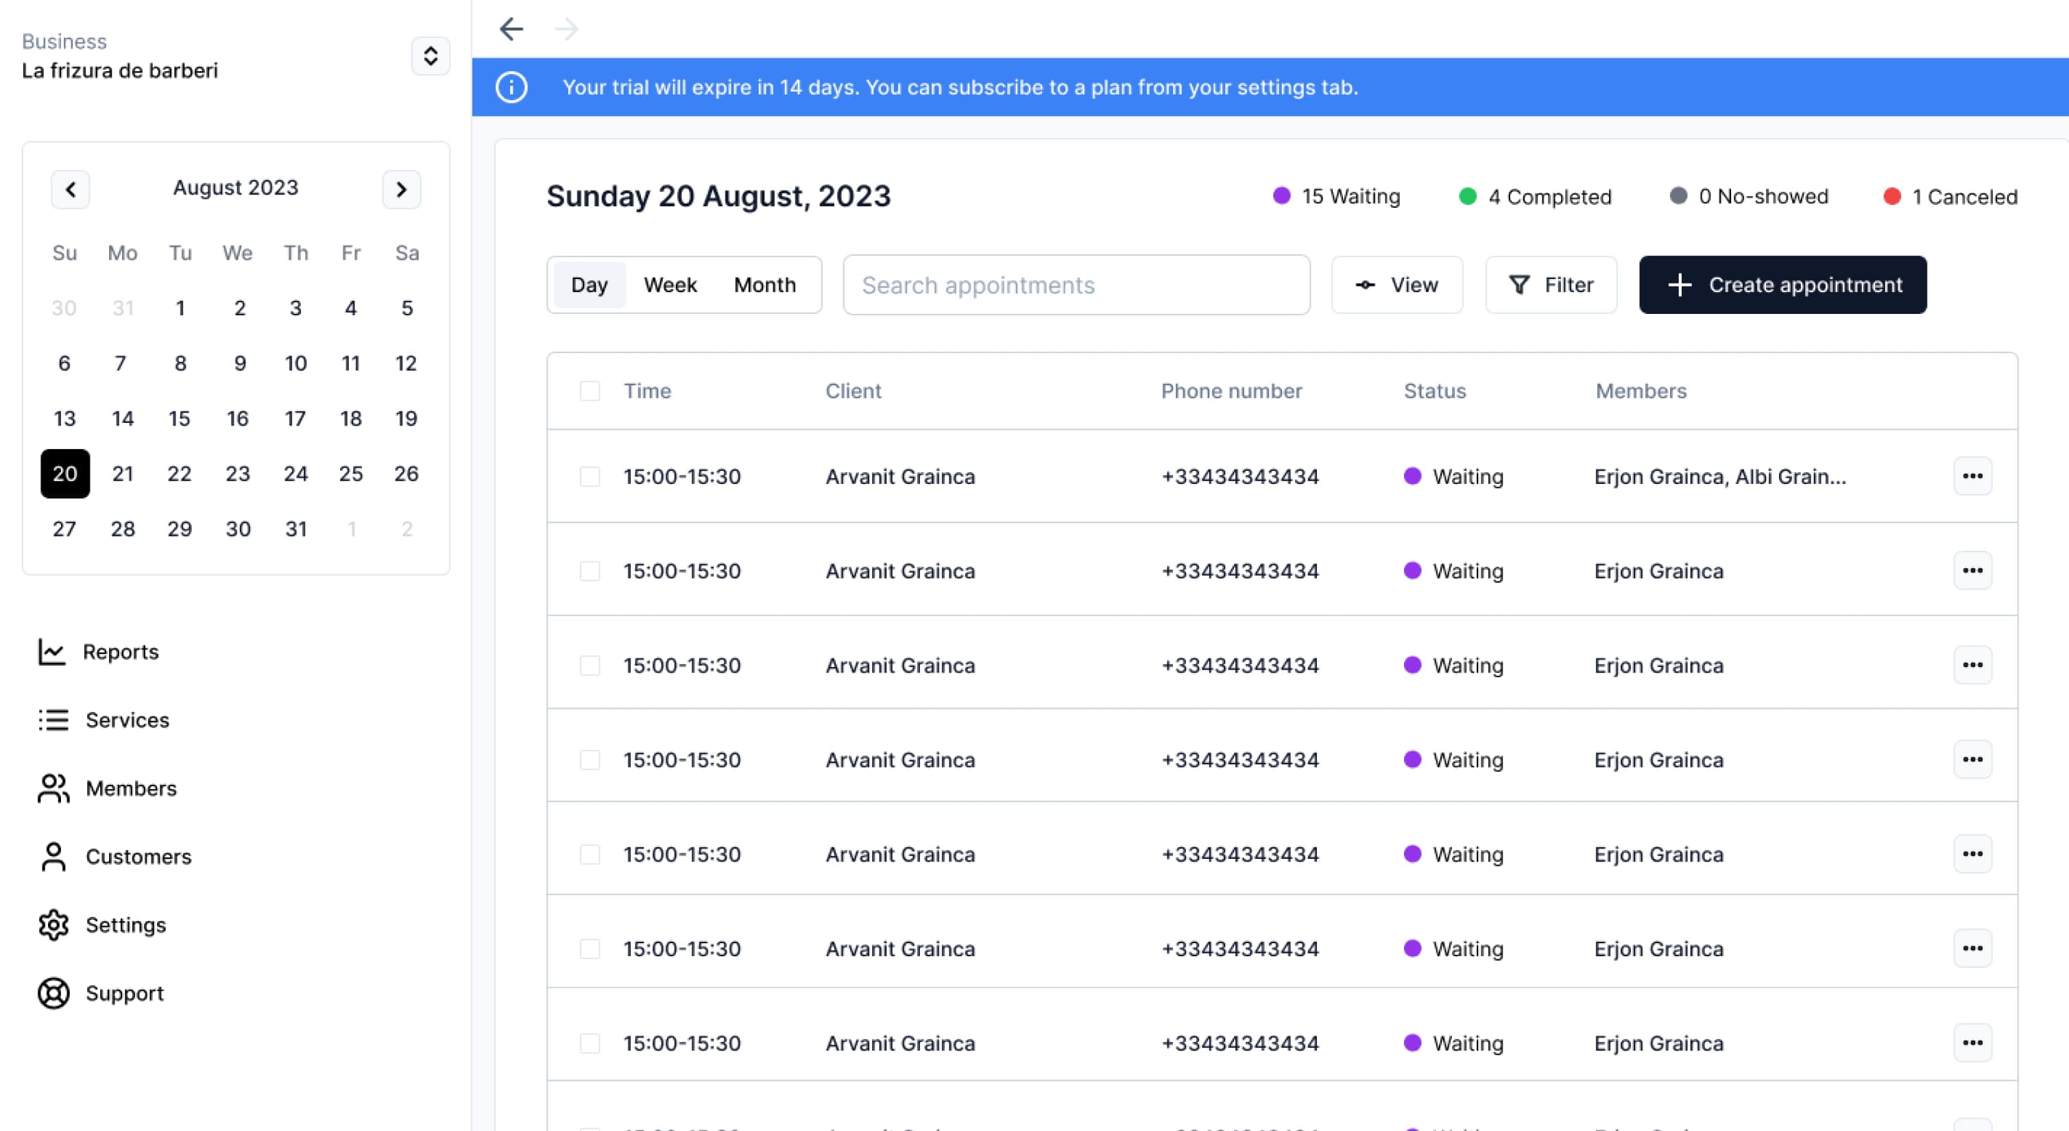
Task: Check the third appointment row checkbox
Action: click(x=590, y=665)
